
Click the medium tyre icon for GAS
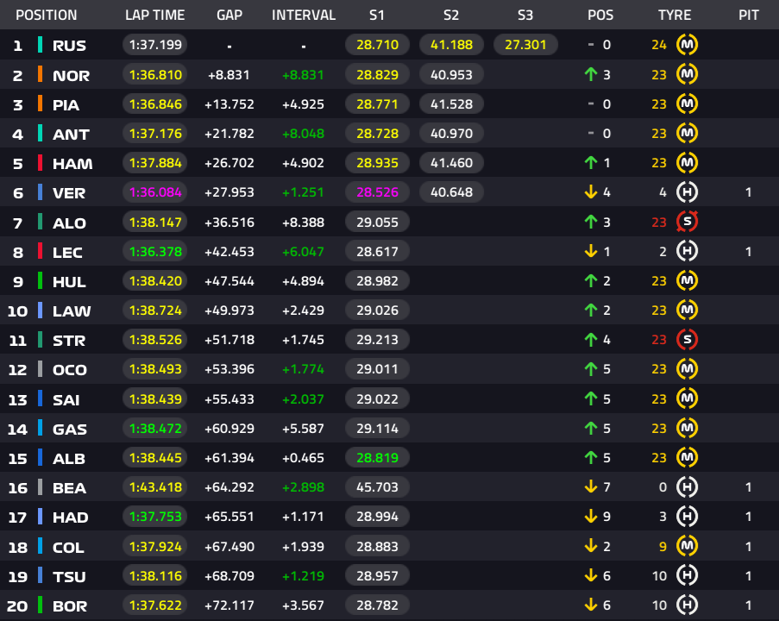tap(687, 428)
